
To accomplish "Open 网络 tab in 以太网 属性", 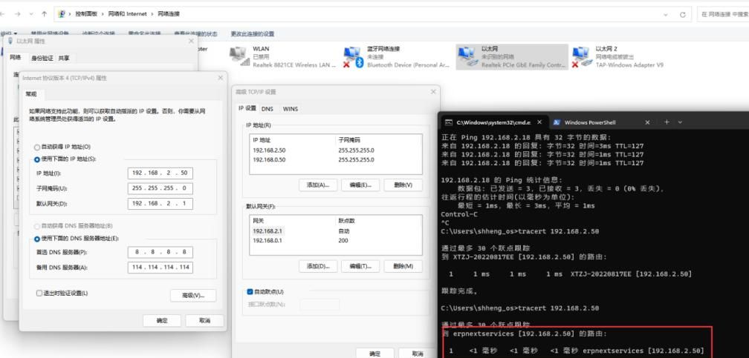I will coord(16,57).
